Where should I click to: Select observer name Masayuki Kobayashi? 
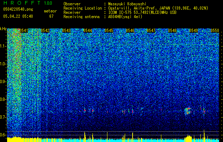127,4
